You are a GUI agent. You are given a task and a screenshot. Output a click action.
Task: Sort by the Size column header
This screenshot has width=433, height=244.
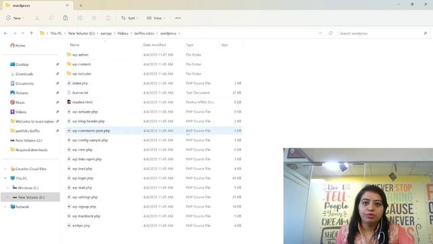[225, 45]
